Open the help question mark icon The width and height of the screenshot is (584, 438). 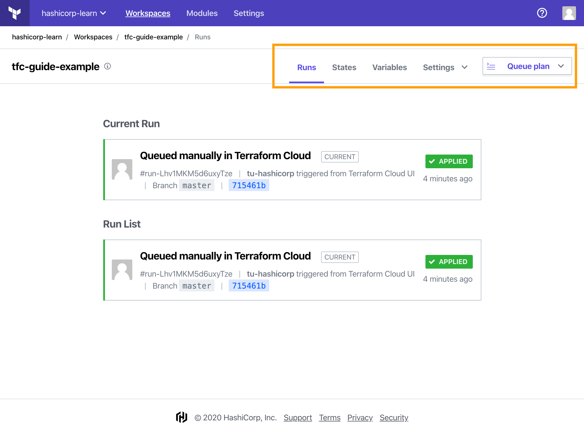click(542, 13)
